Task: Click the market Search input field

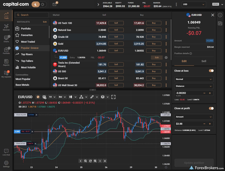Action: [32, 15]
